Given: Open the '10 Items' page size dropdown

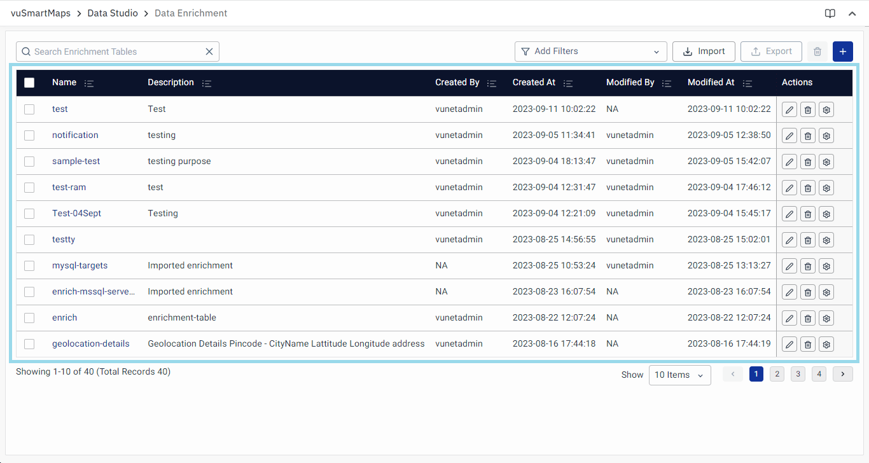Looking at the screenshot, I should [x=679, y=375].
